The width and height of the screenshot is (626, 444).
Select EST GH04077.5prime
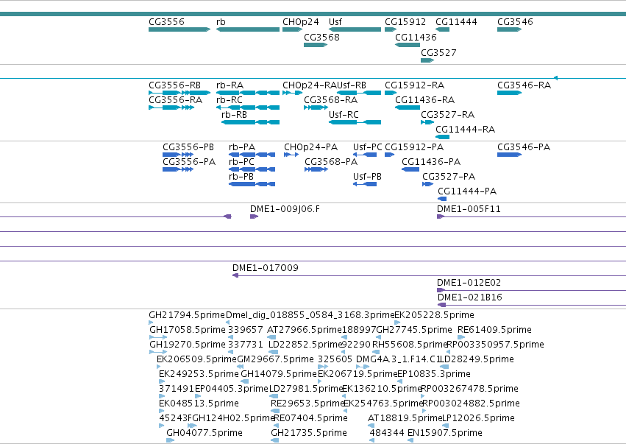pyautogui.click(x=170, y=440)
